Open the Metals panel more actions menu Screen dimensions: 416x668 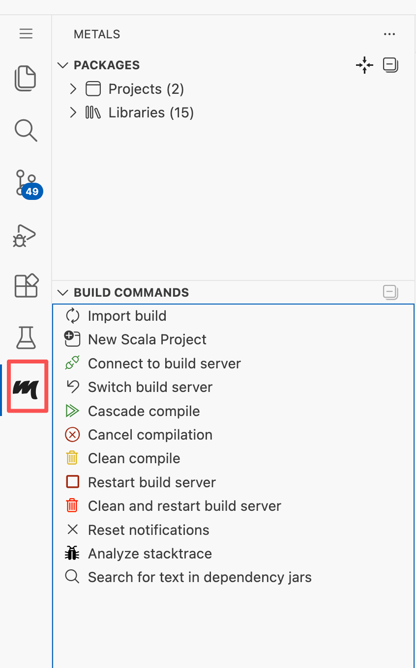click(x=389, y=34)
